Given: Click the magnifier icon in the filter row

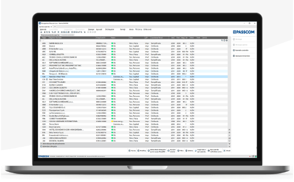Looking at the screenshot, I should point(222,40).
